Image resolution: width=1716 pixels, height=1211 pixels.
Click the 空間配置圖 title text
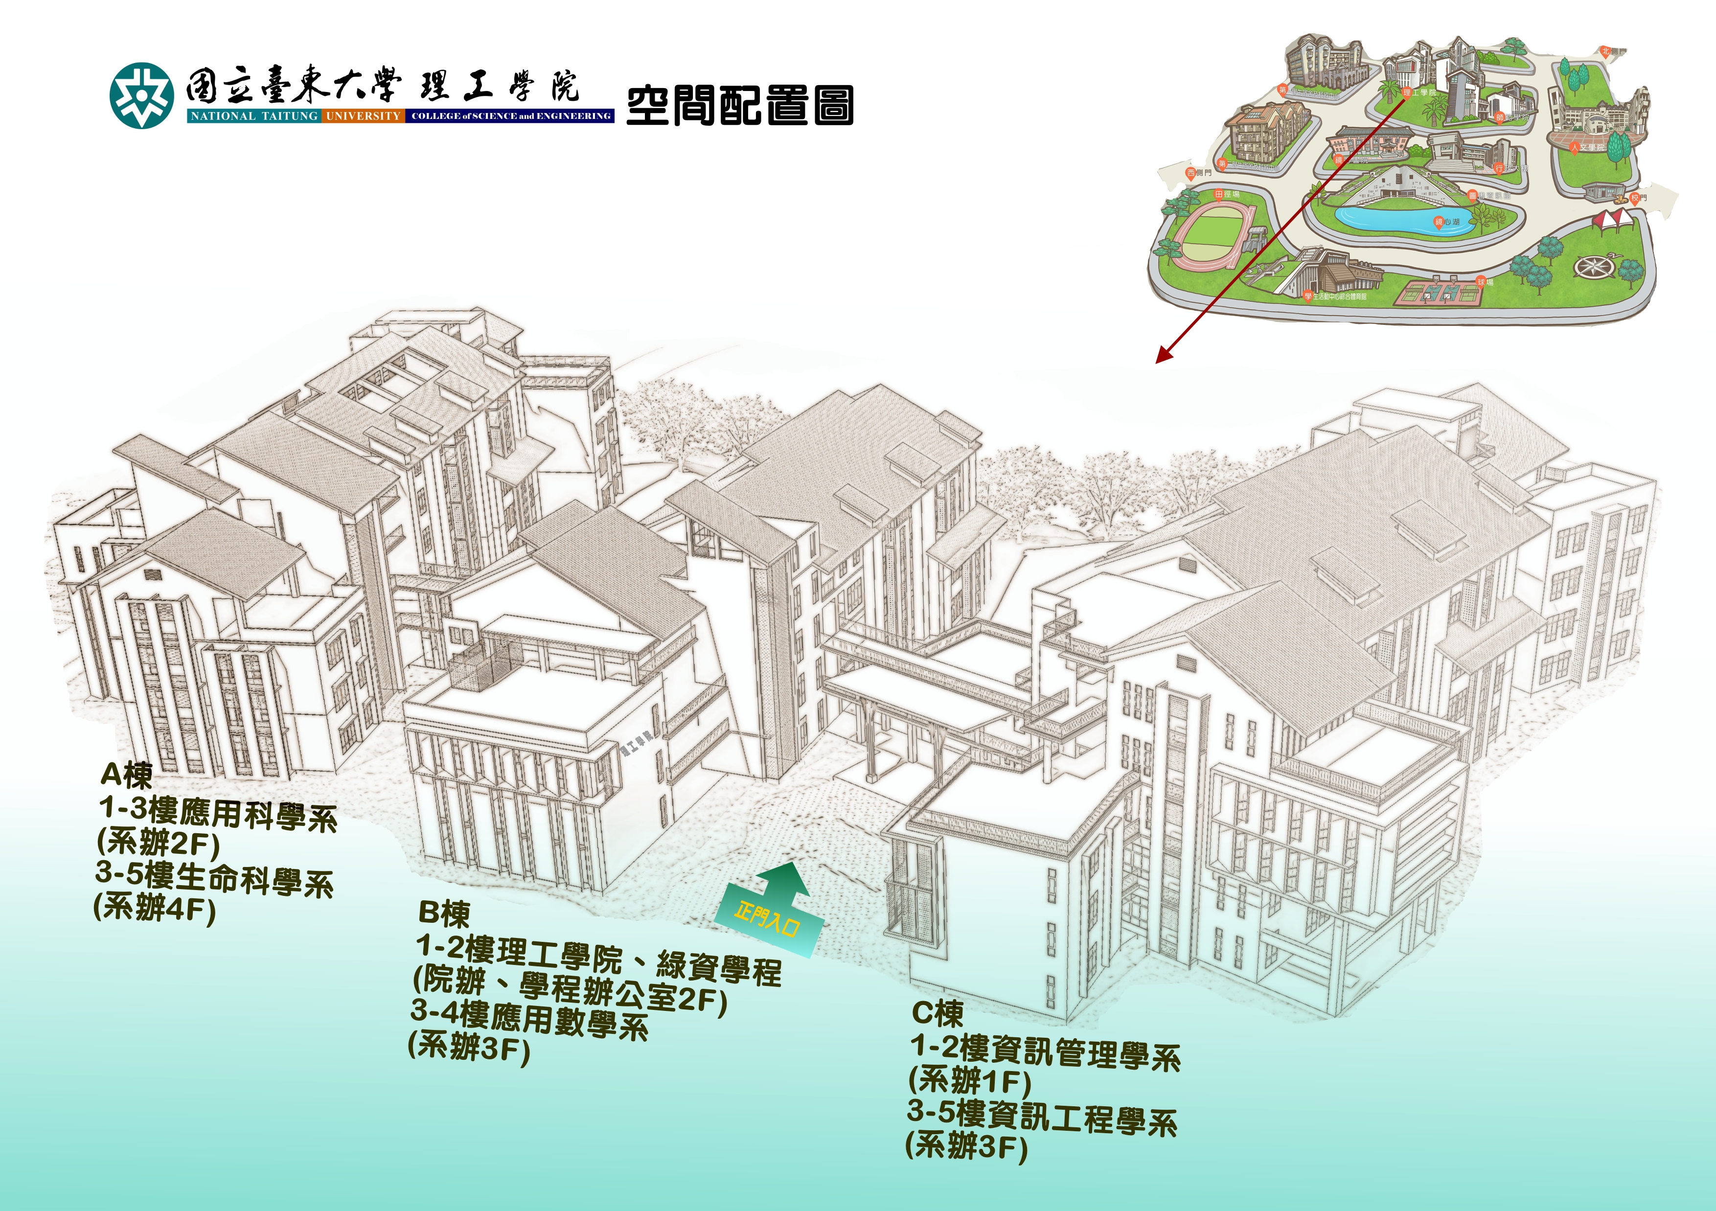point(739,105)
